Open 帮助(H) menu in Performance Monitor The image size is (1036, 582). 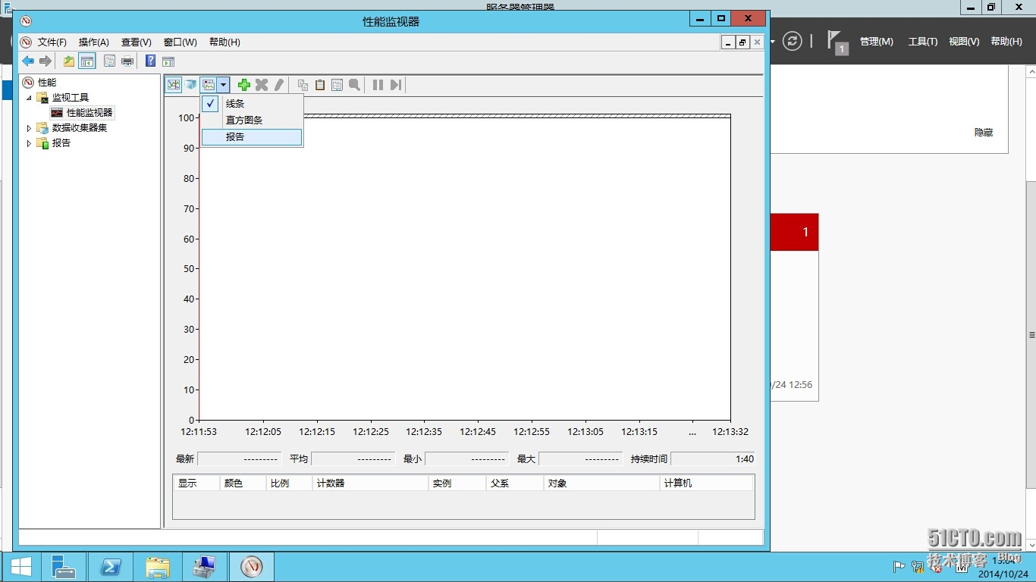click(x=224, y=42)
